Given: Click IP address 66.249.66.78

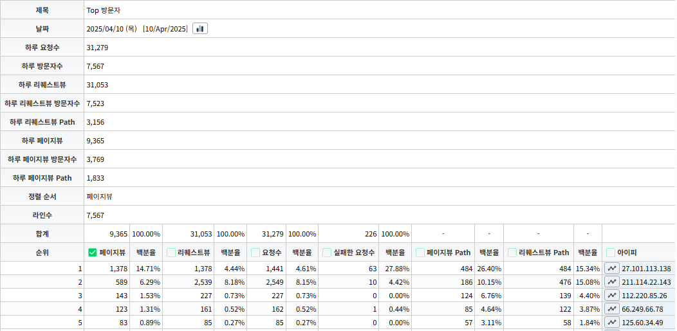Looking at the screenshot, I should (642, 309).
